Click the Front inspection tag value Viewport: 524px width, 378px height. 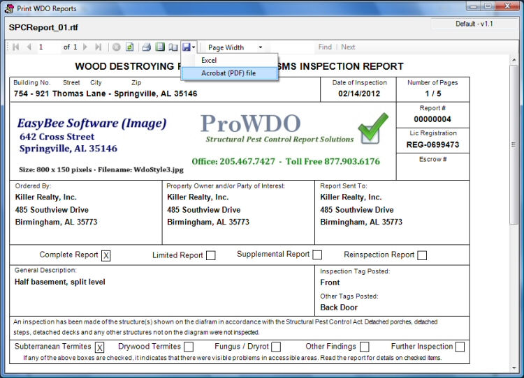pos(330,282)
